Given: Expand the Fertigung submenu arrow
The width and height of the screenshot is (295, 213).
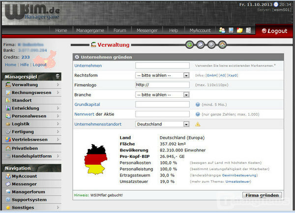Looking at the screenshot, I should click(x=58, y=132).
